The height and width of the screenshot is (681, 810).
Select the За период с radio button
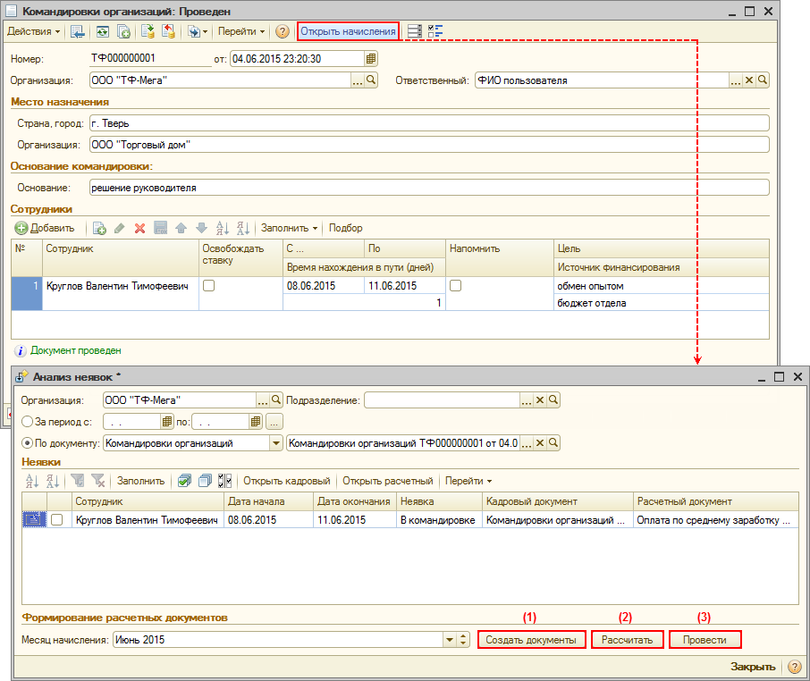[x=27, y=421]
